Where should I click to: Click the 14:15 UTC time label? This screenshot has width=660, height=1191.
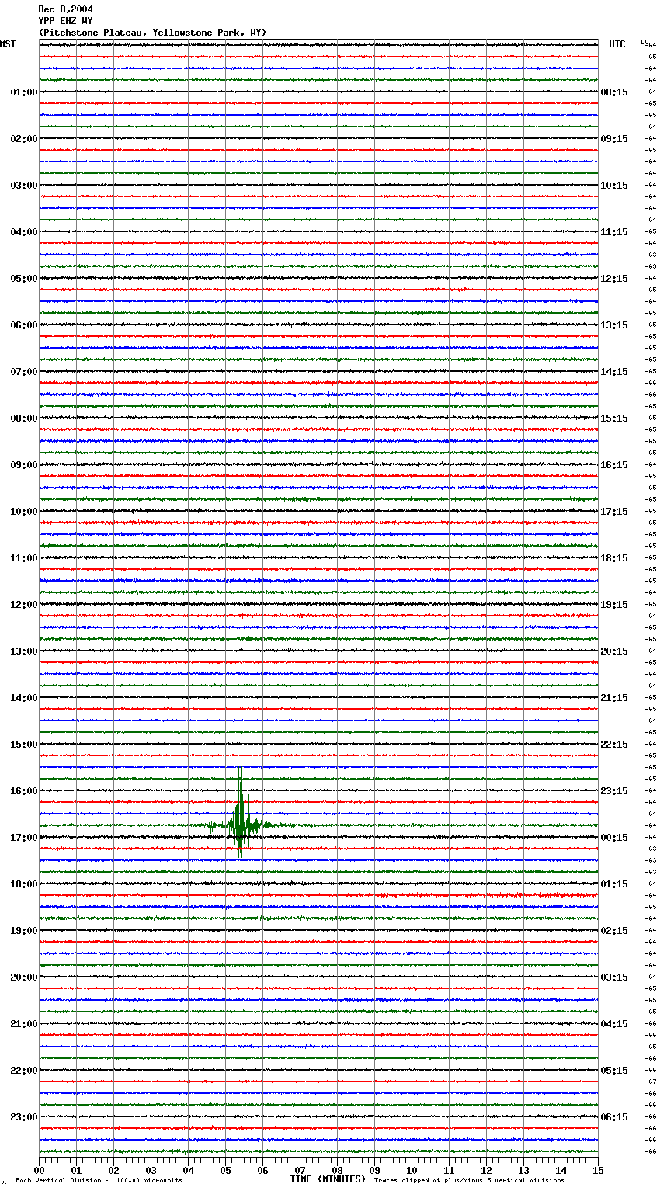[x=614, y=372]
